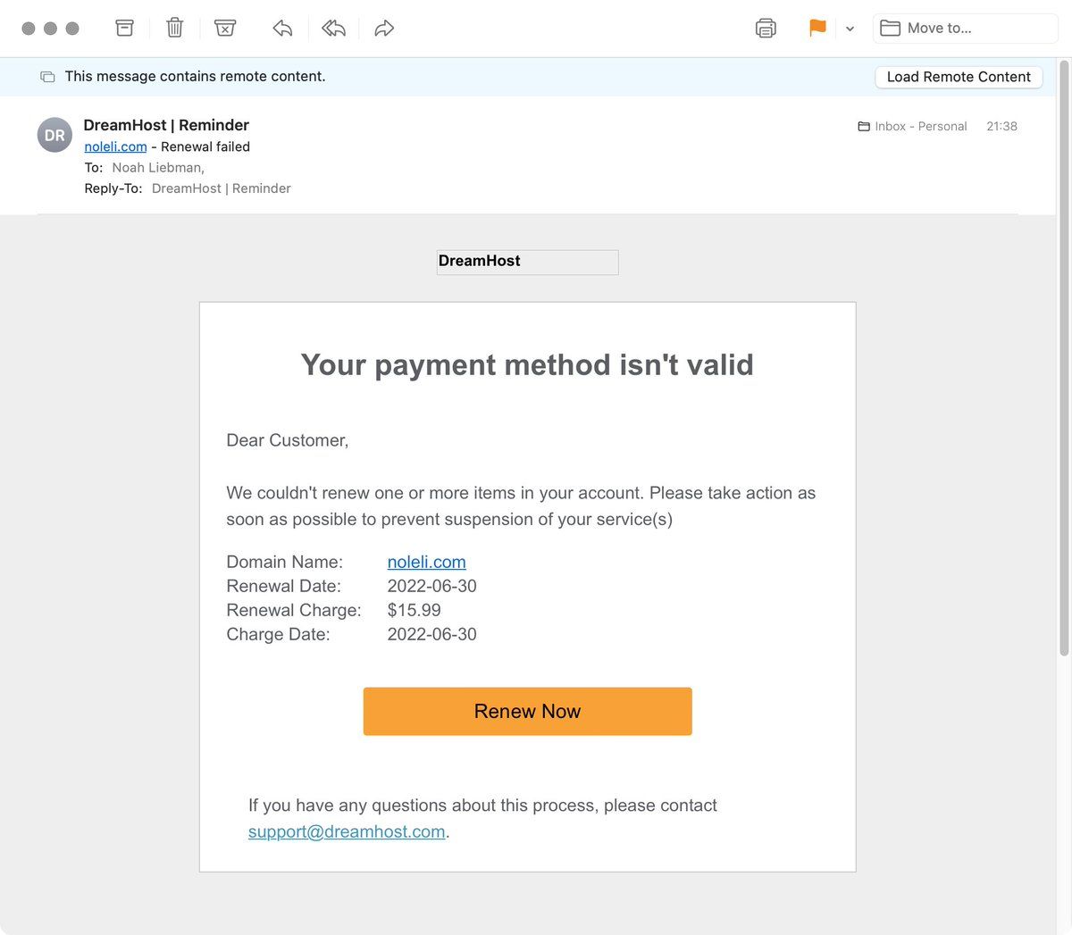1072x935 pixels.
Task: Click the Load Remote Content button
Action: (959, 77)
